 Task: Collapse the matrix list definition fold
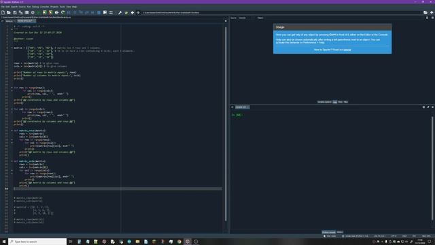12,48
